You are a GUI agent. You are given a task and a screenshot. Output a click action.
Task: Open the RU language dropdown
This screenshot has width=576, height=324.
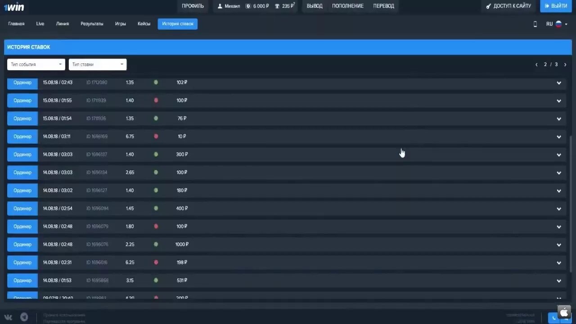pyautogui.click(x=557, y=24)
